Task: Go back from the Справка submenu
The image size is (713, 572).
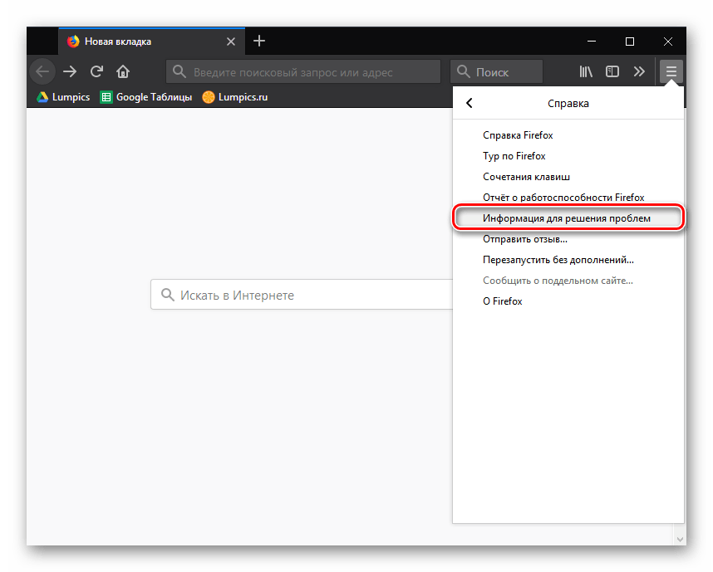Action: pyautogui.click(x=470, y=104)
